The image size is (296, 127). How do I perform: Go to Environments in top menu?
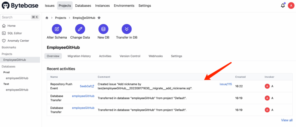tap(124, 5)
